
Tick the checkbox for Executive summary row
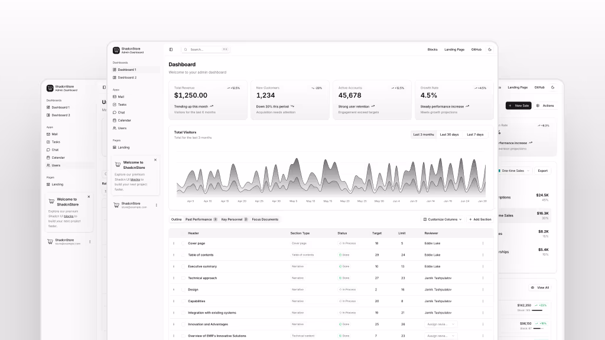pyautogui.click(x=183, y=266)
